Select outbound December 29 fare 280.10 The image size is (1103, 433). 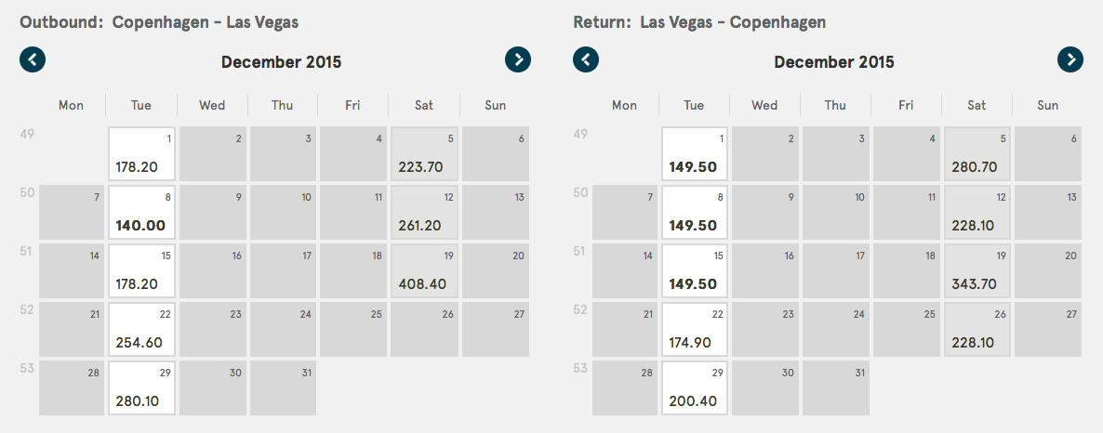pyautogui.click(x=141, y=387)
